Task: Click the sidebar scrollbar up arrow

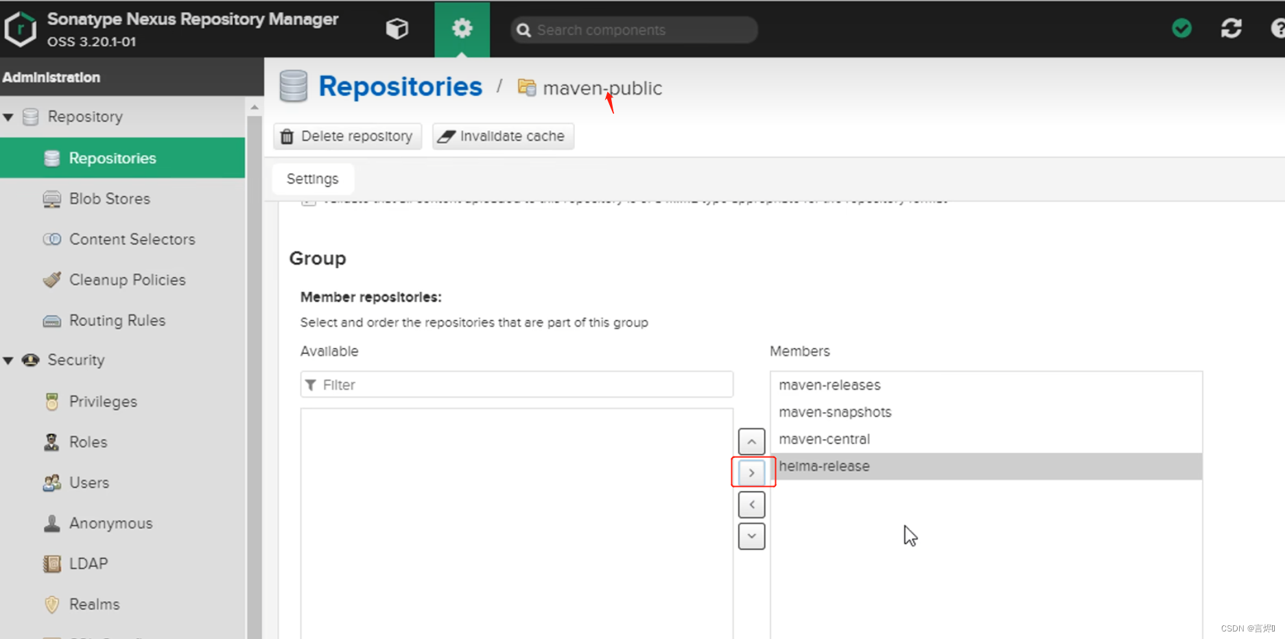Action: (x=255, y=108)
